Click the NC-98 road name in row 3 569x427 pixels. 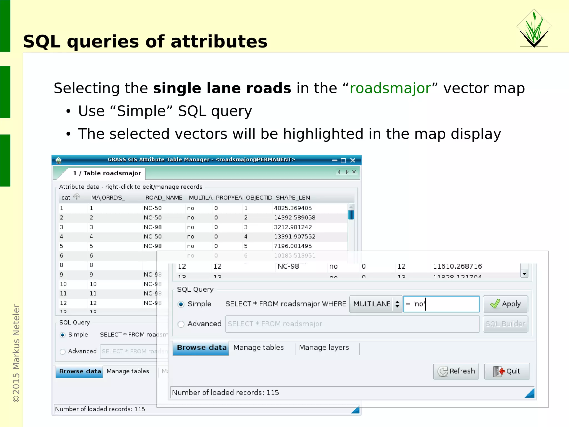tap(153, 227)
